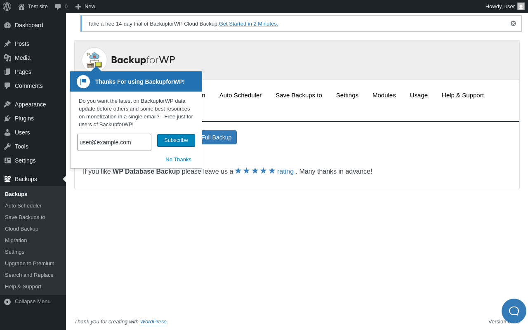Click the email address input field
The height and width of the screenshot is (330, 528).
(114, 142)
